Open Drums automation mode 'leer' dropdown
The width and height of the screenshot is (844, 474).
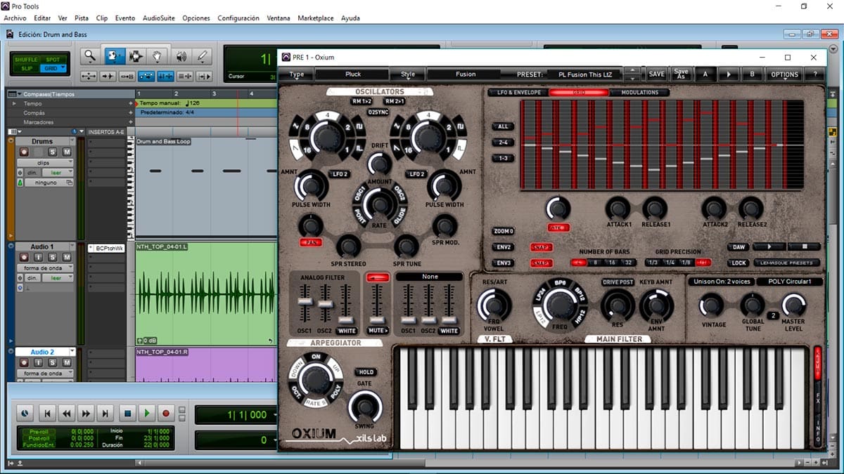pyautogui.click(x=57, y=172)
